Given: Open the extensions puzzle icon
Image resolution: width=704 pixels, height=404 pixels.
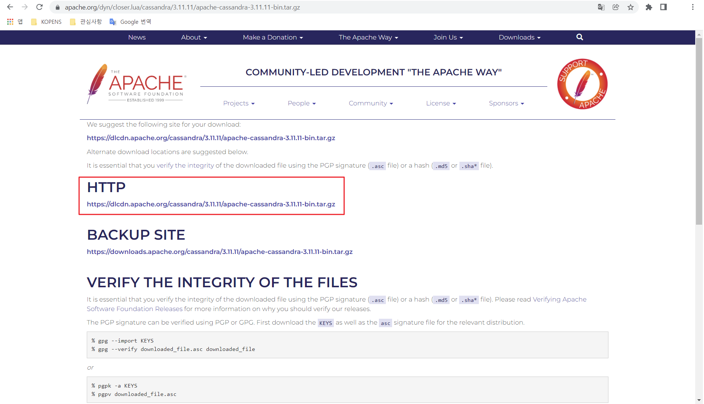Looking at the screenshot, I should click(x=649, y=7).
